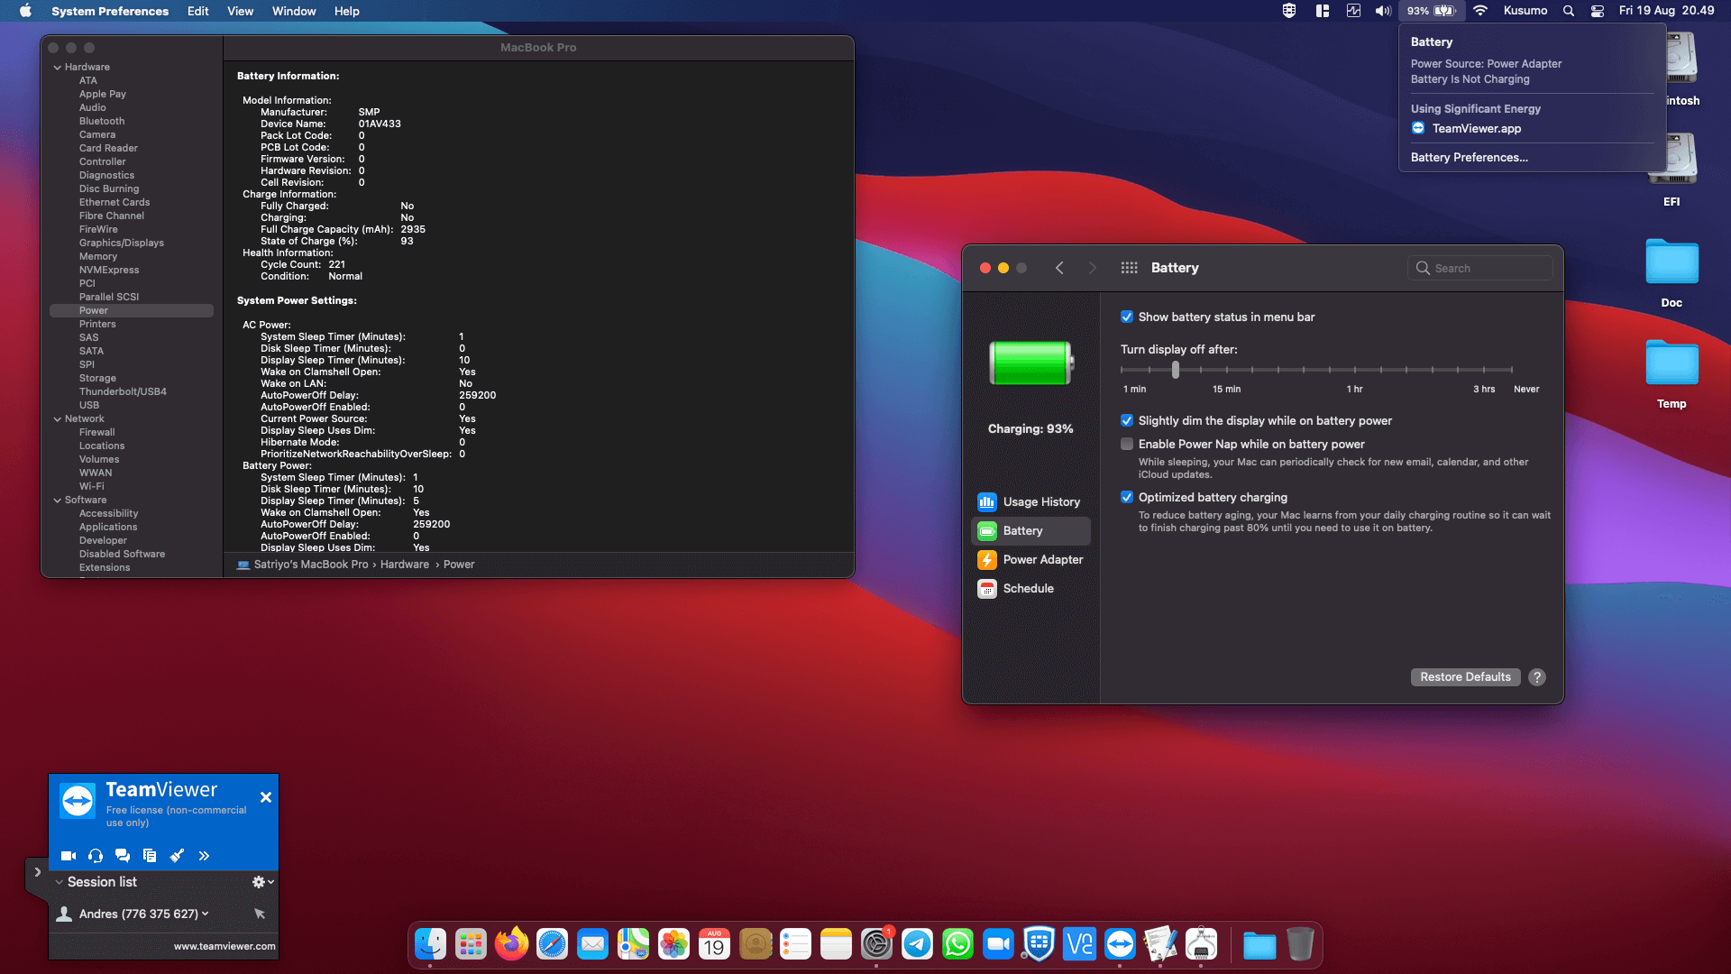The width and height of the screenshot is (1731, 974).
Task: Click Telegram icon in Dock
Action: coord(917,944)
